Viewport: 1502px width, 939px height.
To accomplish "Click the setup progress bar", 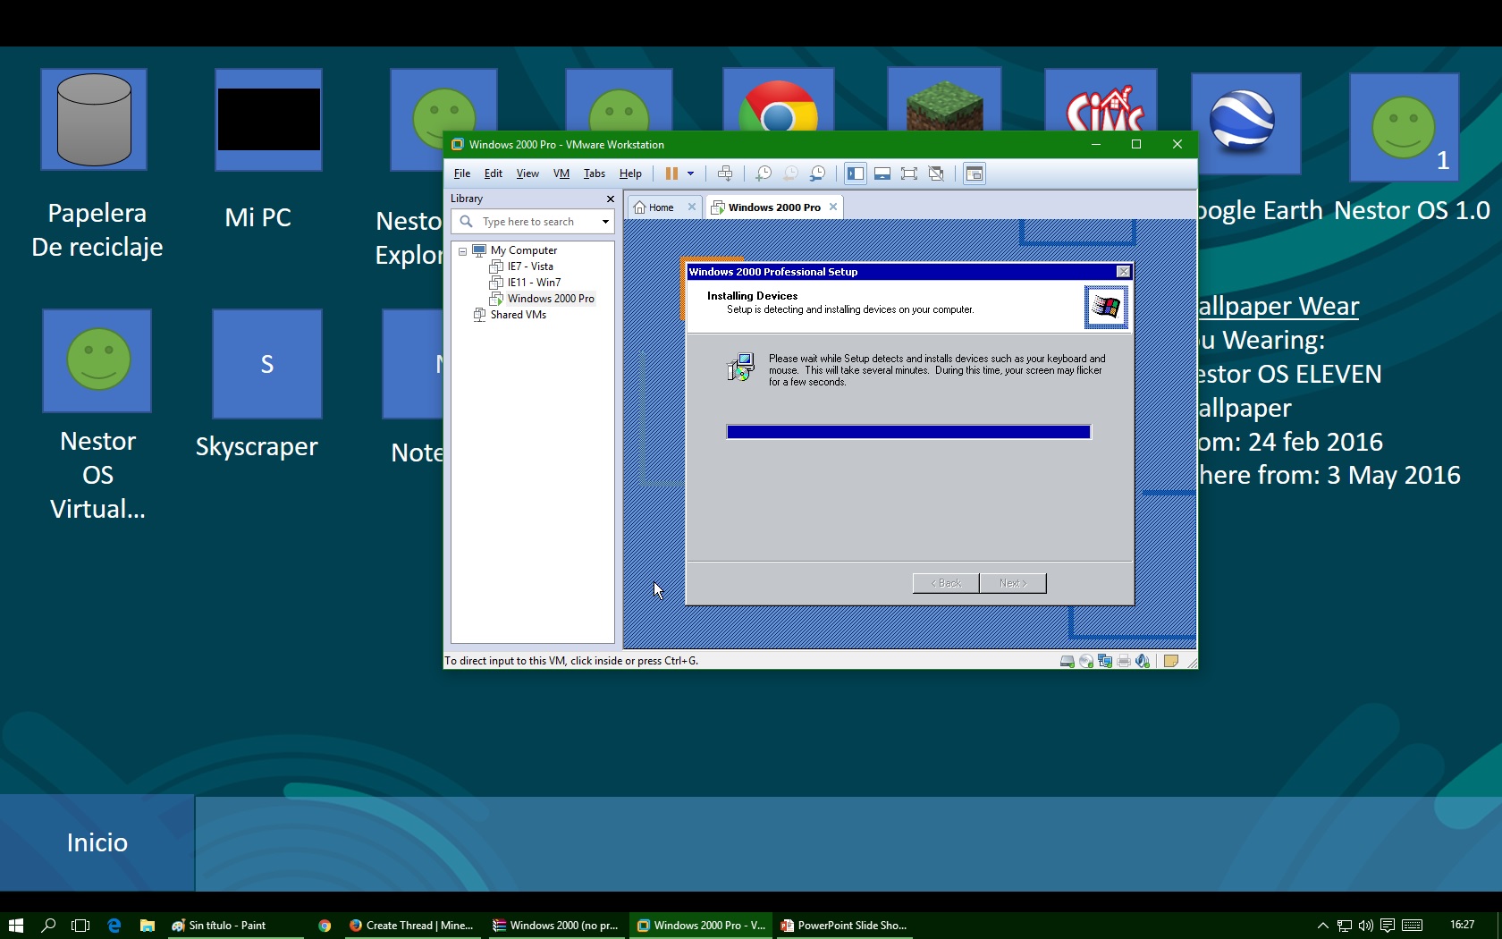I will (x=908, y=432).
